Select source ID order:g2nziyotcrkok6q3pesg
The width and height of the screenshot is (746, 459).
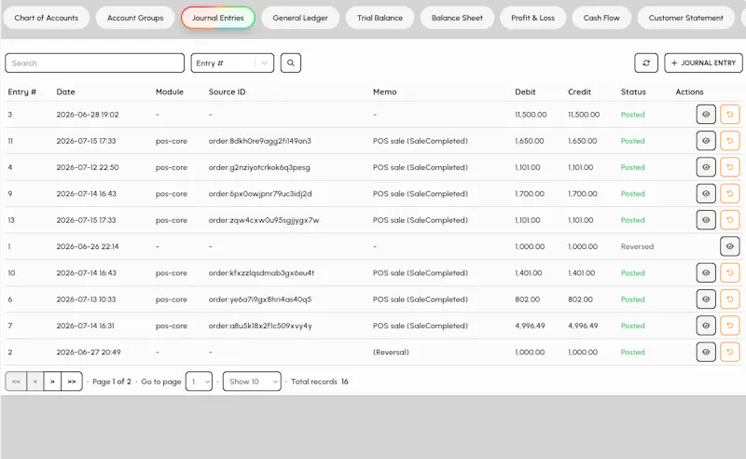click(x=259, y=168)
